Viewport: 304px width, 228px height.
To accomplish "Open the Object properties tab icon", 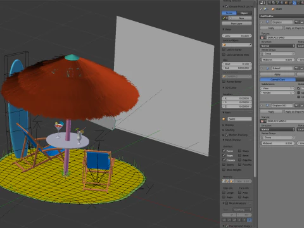I will (x=286, y=3).
